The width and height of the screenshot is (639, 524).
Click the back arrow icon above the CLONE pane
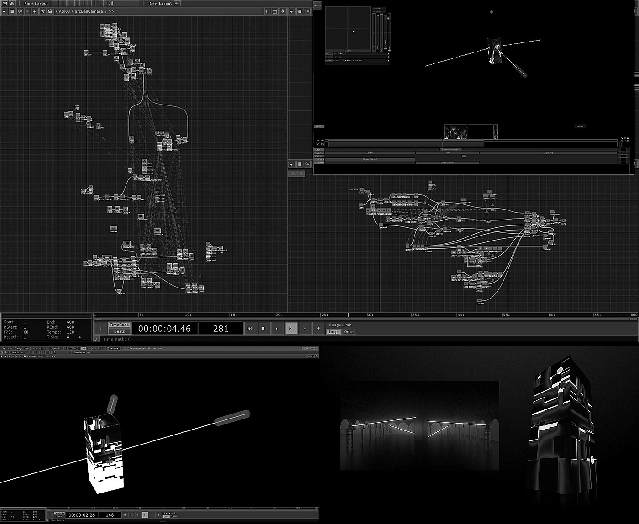(308, 164)
